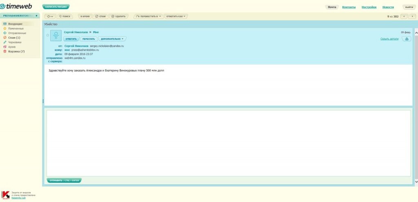The height and width of the screenshot is (202, 418).
Task: Open the Дополнительно dropdown menu
Action: (112, 39)
